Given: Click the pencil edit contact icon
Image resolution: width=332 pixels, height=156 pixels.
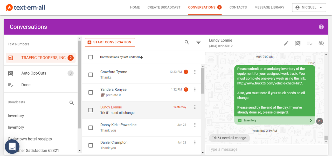Looking at the screenshot, I should click(286, 43).
